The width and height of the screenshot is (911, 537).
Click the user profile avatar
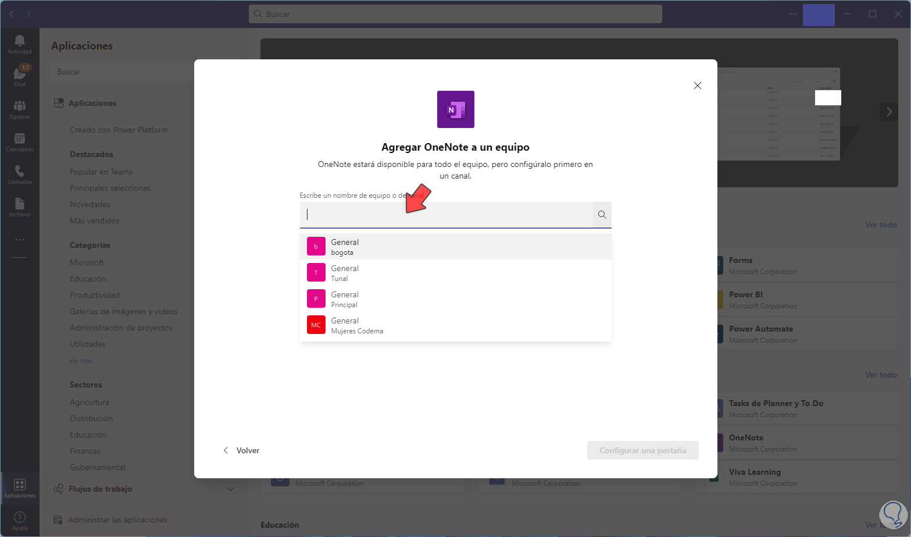819,15
